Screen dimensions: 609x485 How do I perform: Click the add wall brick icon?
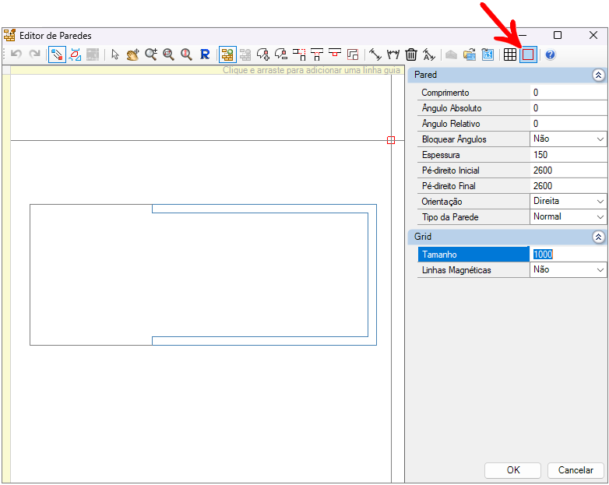pyautogui.click(x=227, y=54)
